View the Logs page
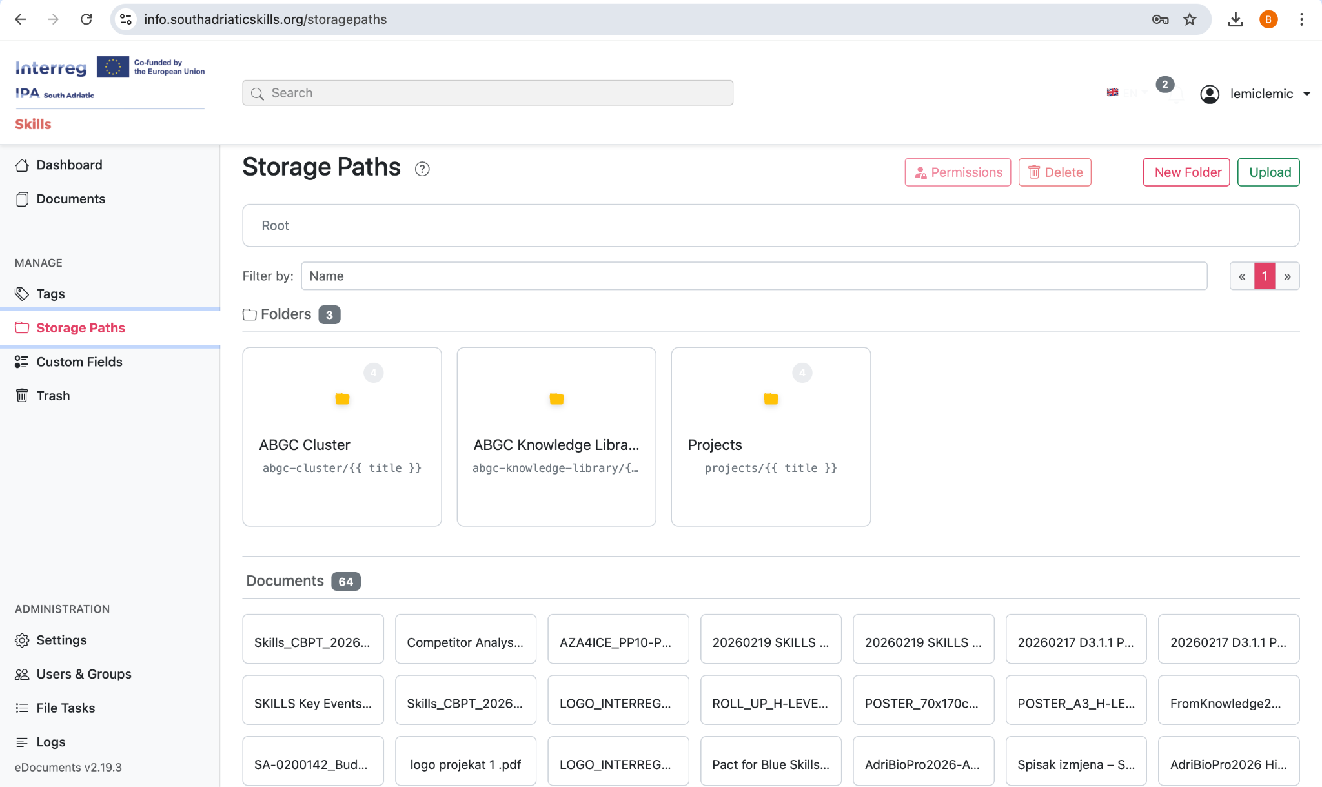1322x787 pixels. click(x=50, y=741)
